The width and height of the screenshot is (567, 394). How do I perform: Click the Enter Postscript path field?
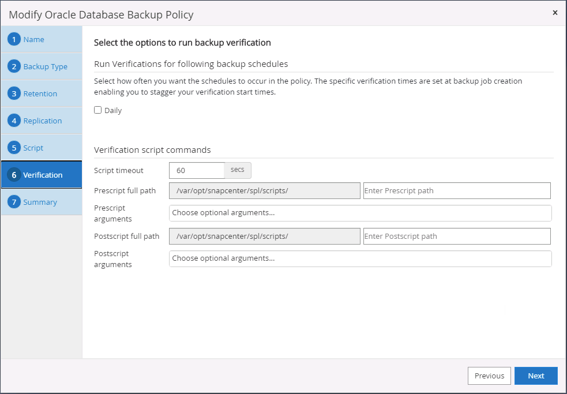pos(456,236)
